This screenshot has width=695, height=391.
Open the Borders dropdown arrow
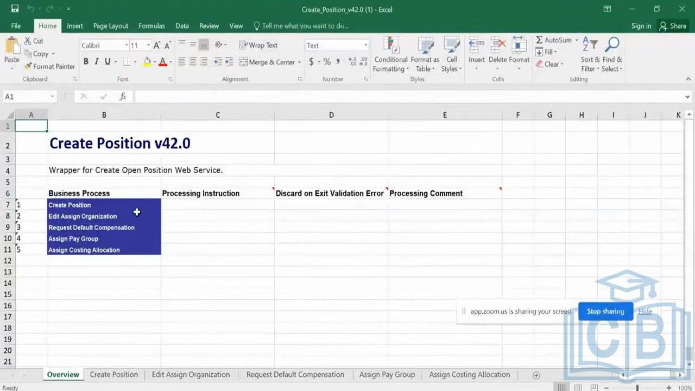(135, 62)
